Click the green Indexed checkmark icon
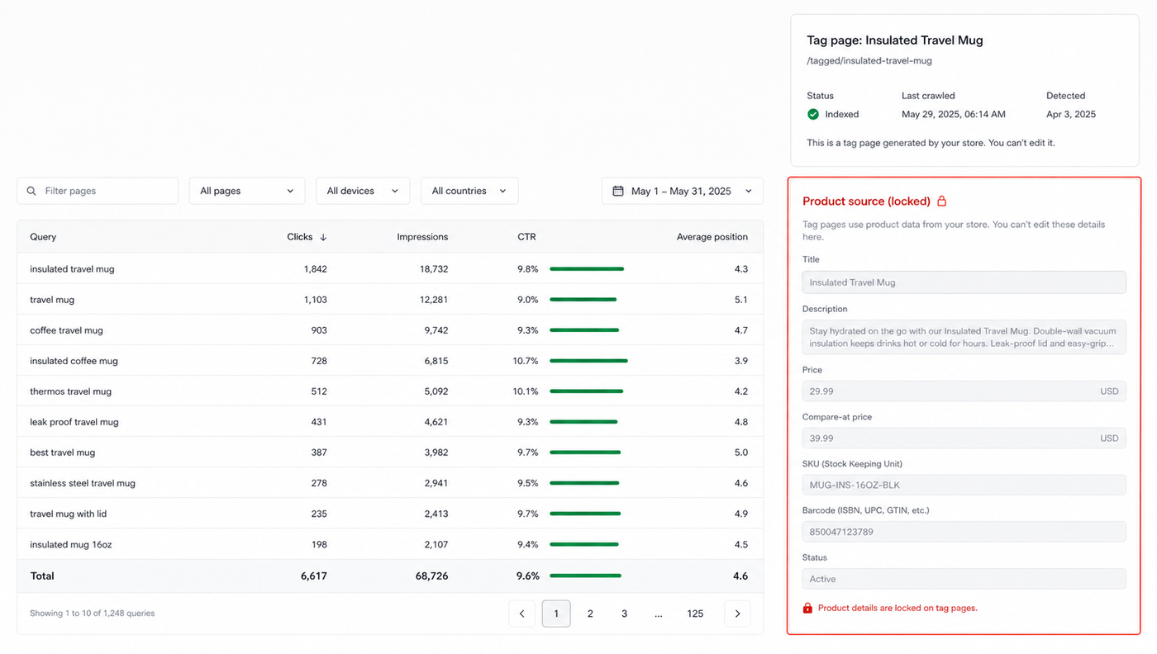The width and height of the screenshot is (1157, 654). [813, 114]
